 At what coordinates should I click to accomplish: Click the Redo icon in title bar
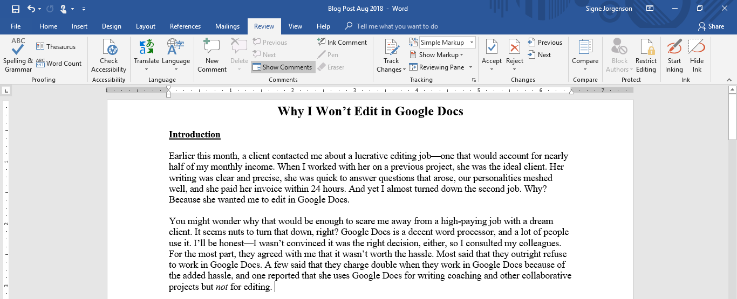50,9
